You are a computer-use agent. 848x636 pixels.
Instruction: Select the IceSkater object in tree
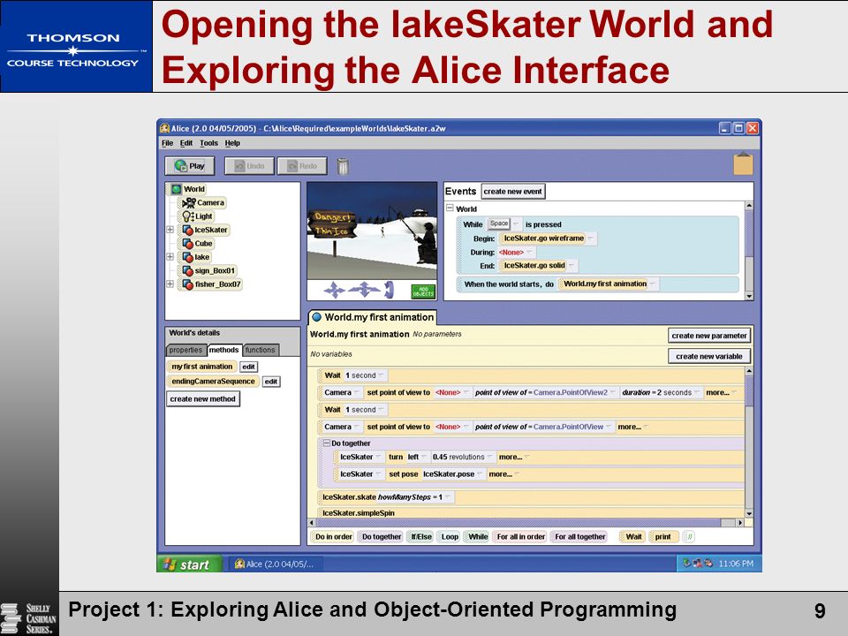click(205, 230)
